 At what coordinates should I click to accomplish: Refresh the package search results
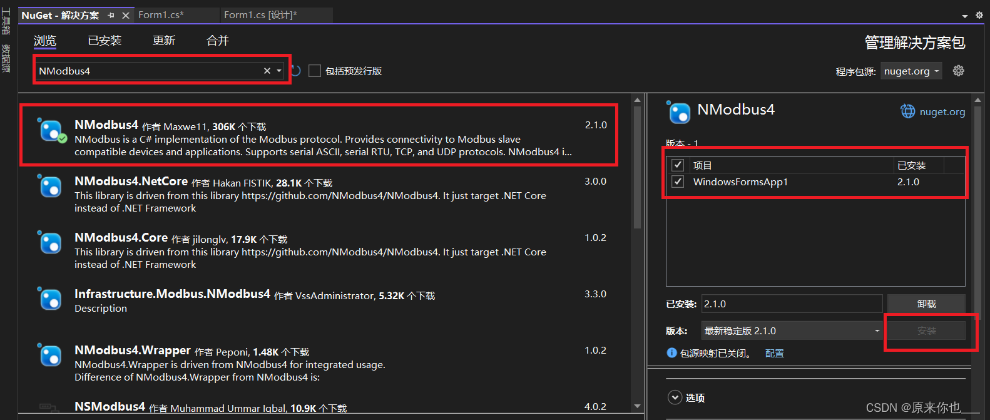[x=297, y=71]
